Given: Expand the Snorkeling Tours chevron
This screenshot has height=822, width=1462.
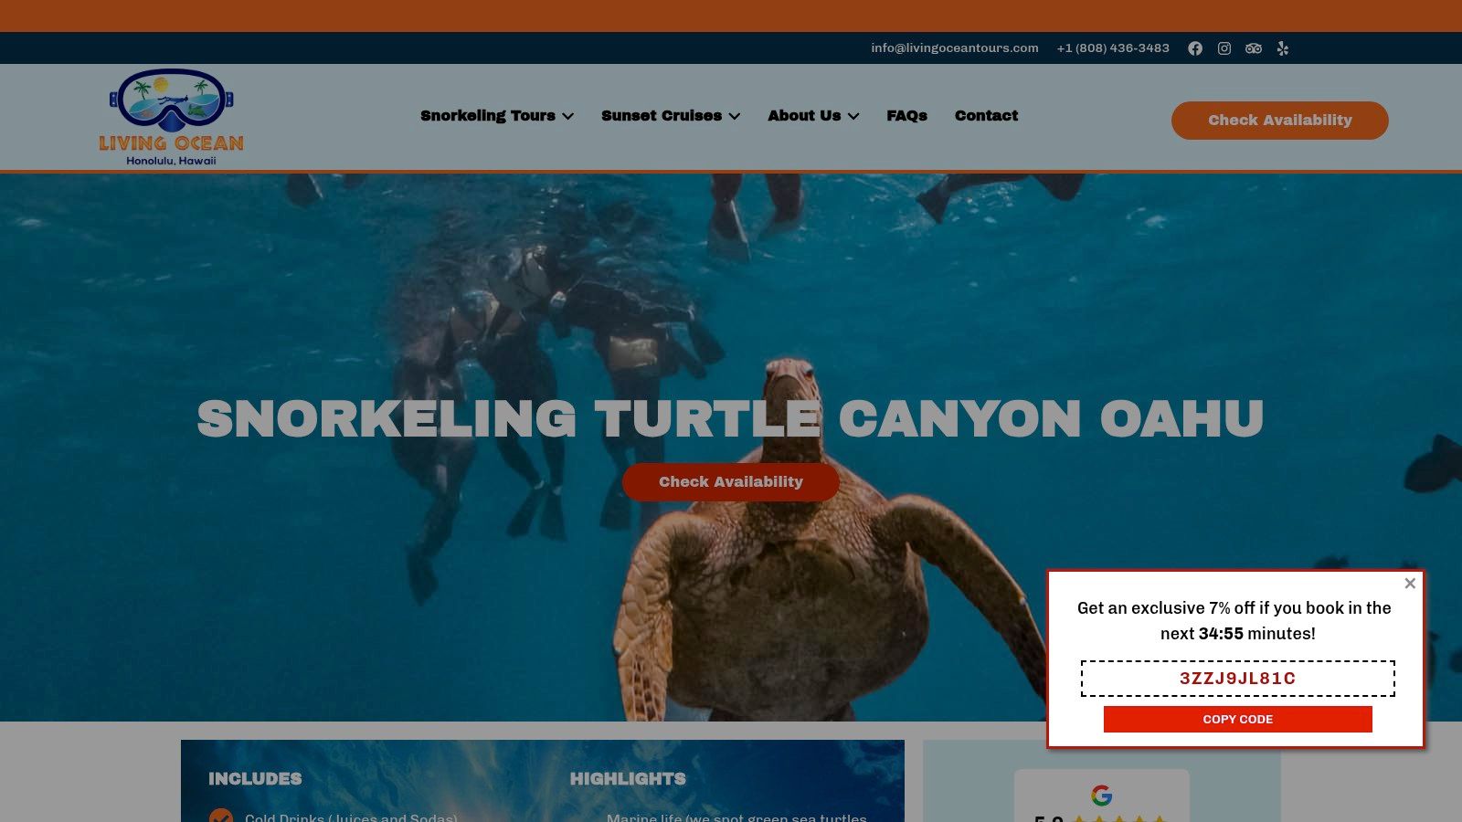Looking at the screenshot, I should point(568,117).
